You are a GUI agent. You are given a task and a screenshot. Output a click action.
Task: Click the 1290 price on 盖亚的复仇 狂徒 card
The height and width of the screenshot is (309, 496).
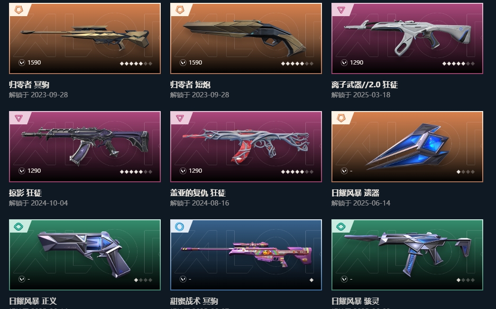click(x=195, y=171)
